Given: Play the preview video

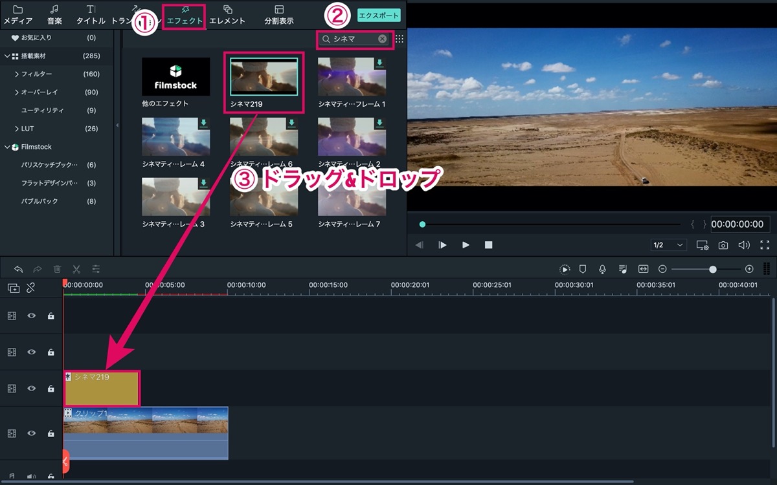Looking at the screenshot, I should point(466,245).
